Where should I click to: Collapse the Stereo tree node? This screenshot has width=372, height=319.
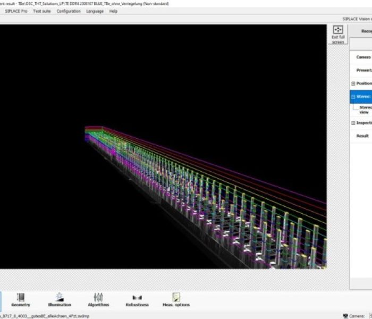353,97
